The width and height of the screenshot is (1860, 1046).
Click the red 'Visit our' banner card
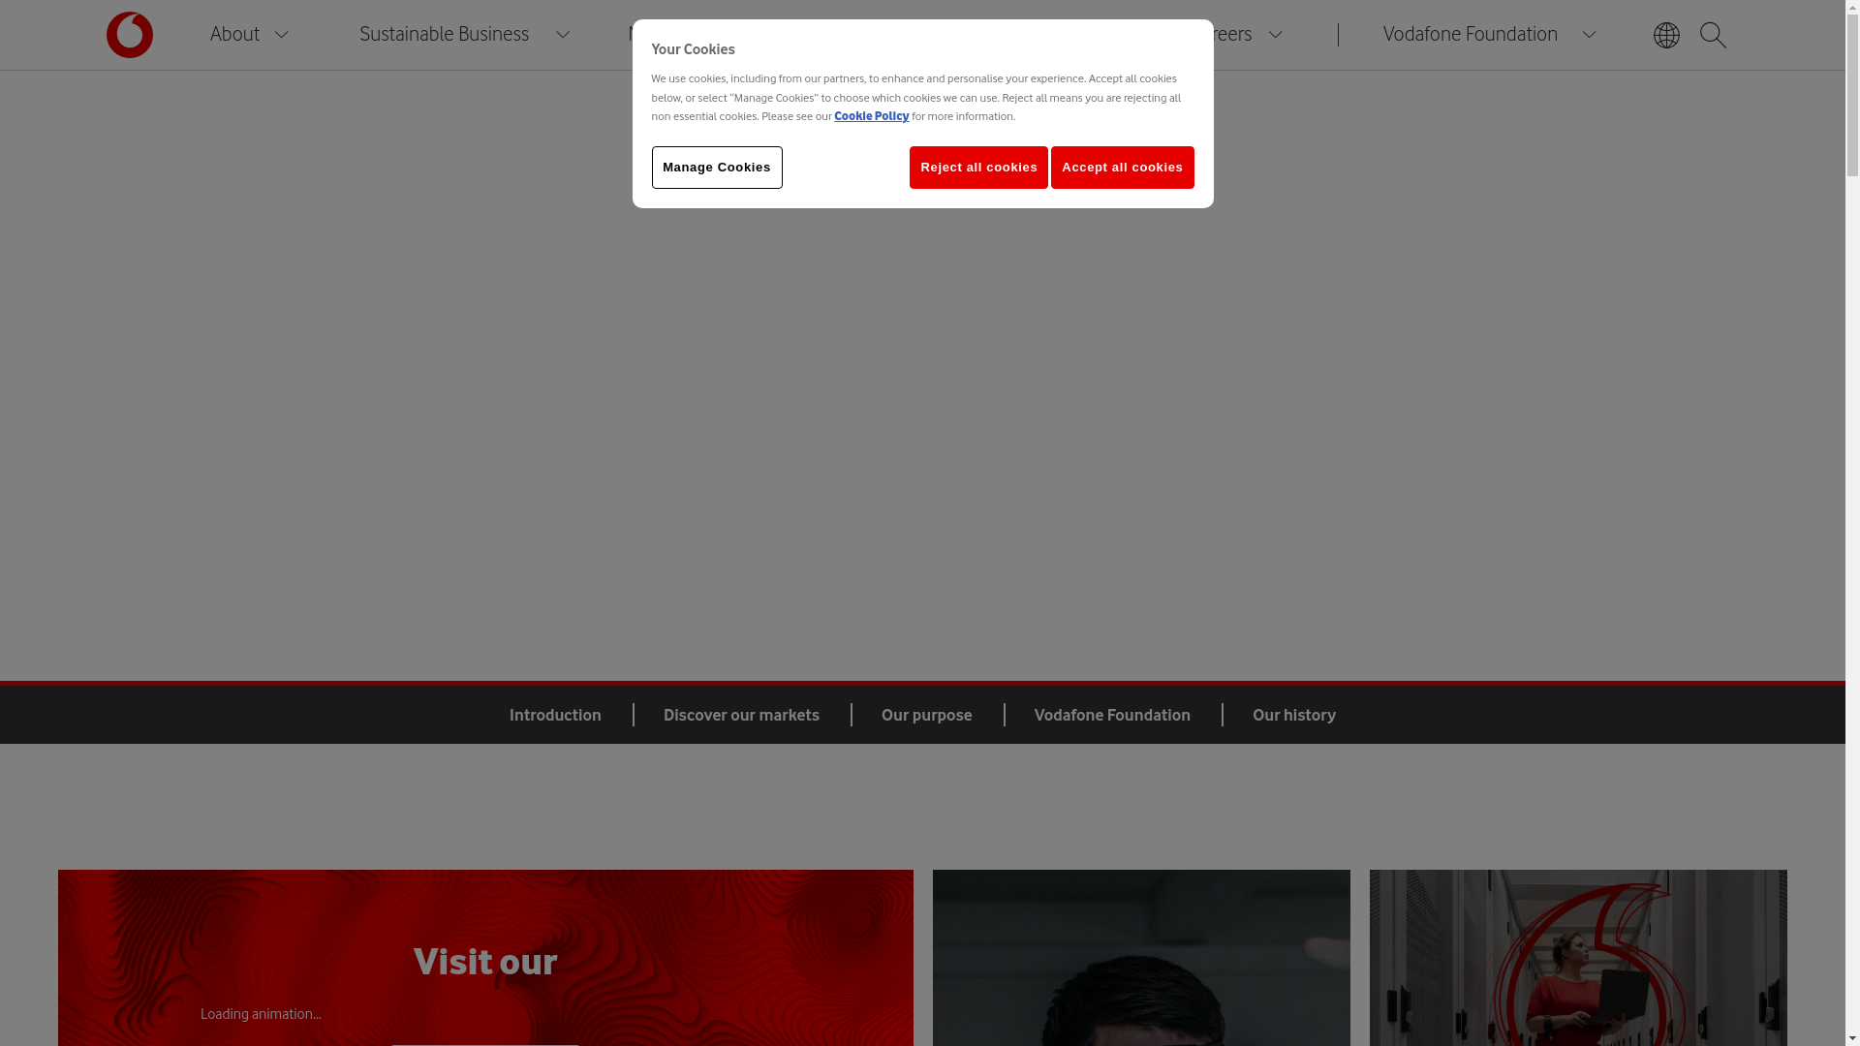coord(485,958)
